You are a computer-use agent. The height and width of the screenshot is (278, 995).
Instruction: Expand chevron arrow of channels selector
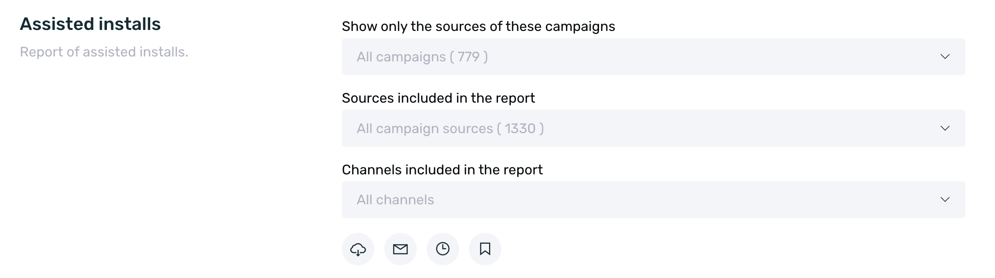click(x=945, y=199)
